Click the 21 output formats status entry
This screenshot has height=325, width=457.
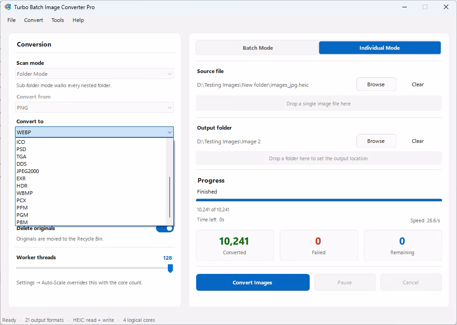[x=44, y=320]
